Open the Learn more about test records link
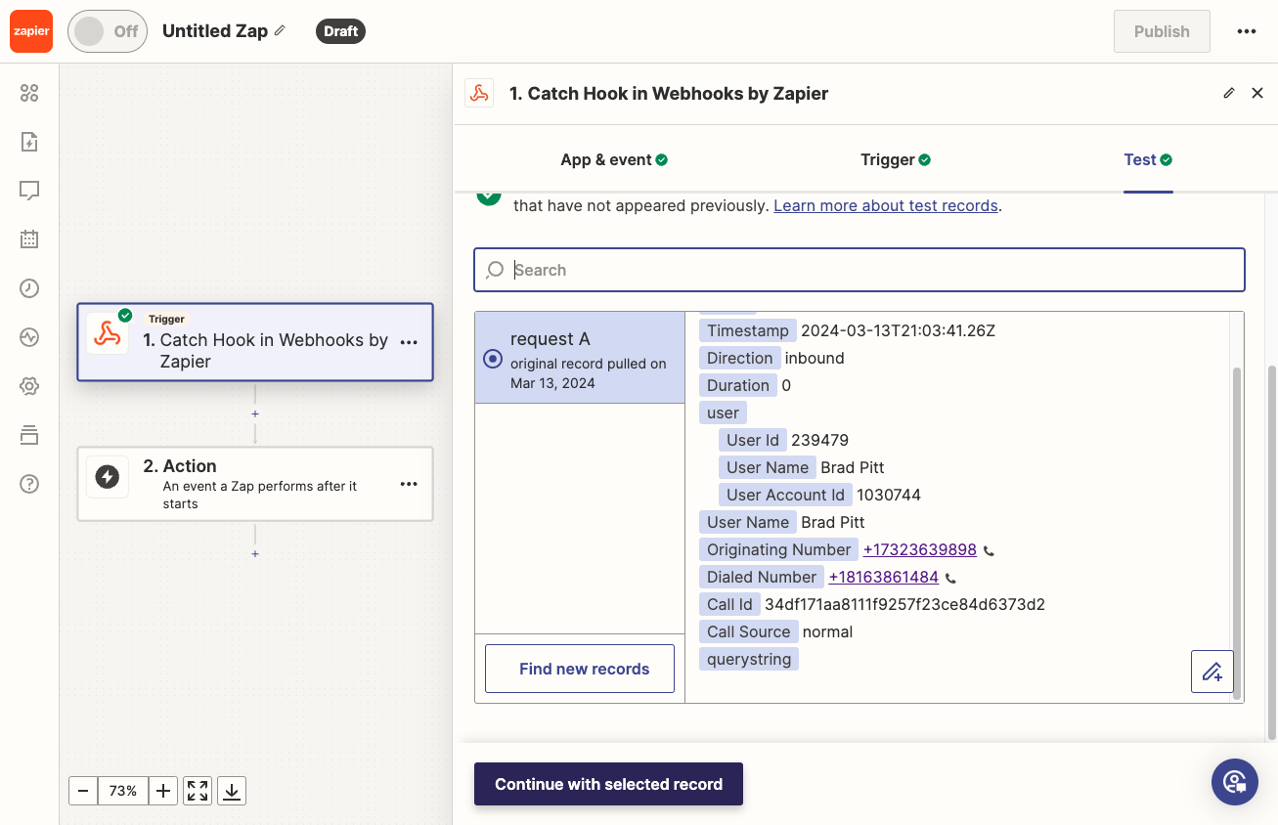Viewport: 1278px width, 825px height. [886, 205]
